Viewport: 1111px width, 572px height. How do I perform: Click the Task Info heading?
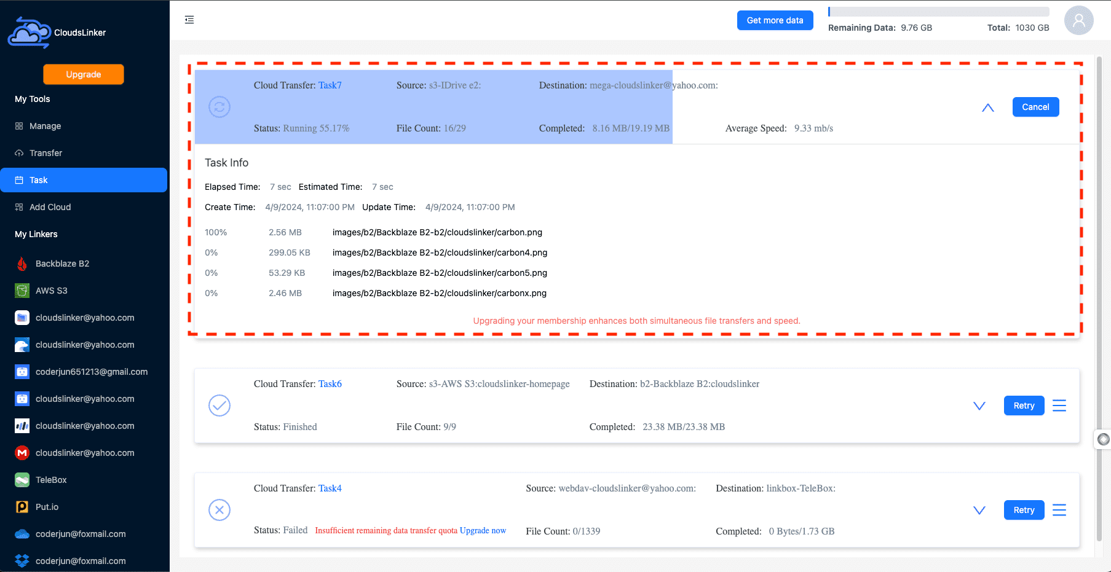pos(226,163)
